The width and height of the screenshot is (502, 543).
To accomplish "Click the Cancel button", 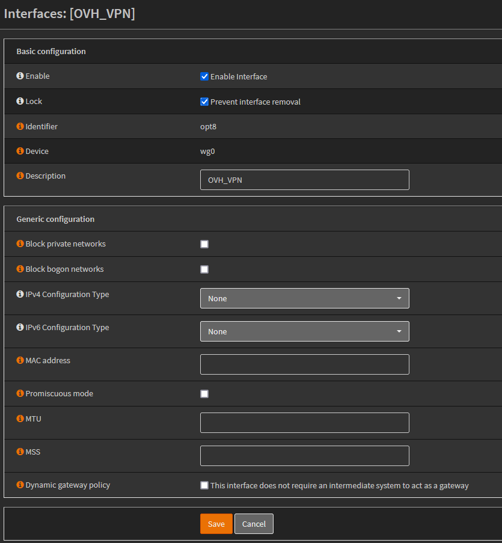I will point(254,524).
